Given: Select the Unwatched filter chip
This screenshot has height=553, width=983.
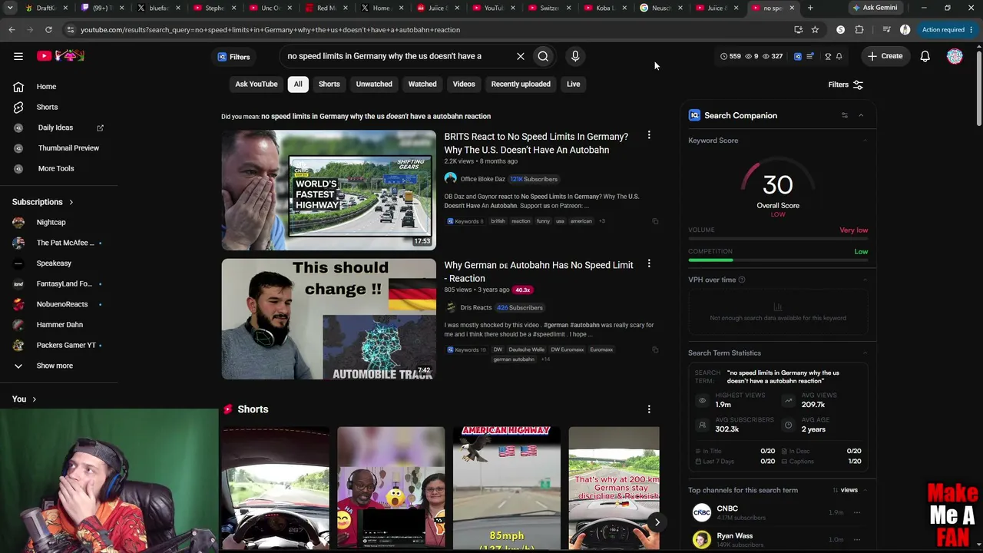Looking at the screenshot, I should 374,84.
